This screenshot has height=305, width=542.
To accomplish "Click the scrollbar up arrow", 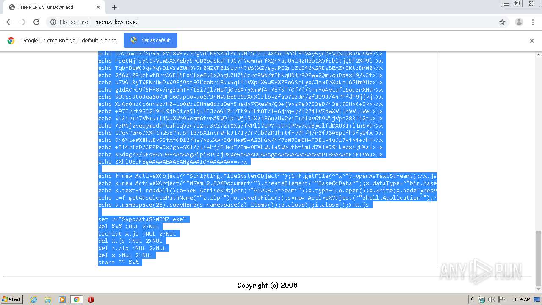I will (539, 54).
